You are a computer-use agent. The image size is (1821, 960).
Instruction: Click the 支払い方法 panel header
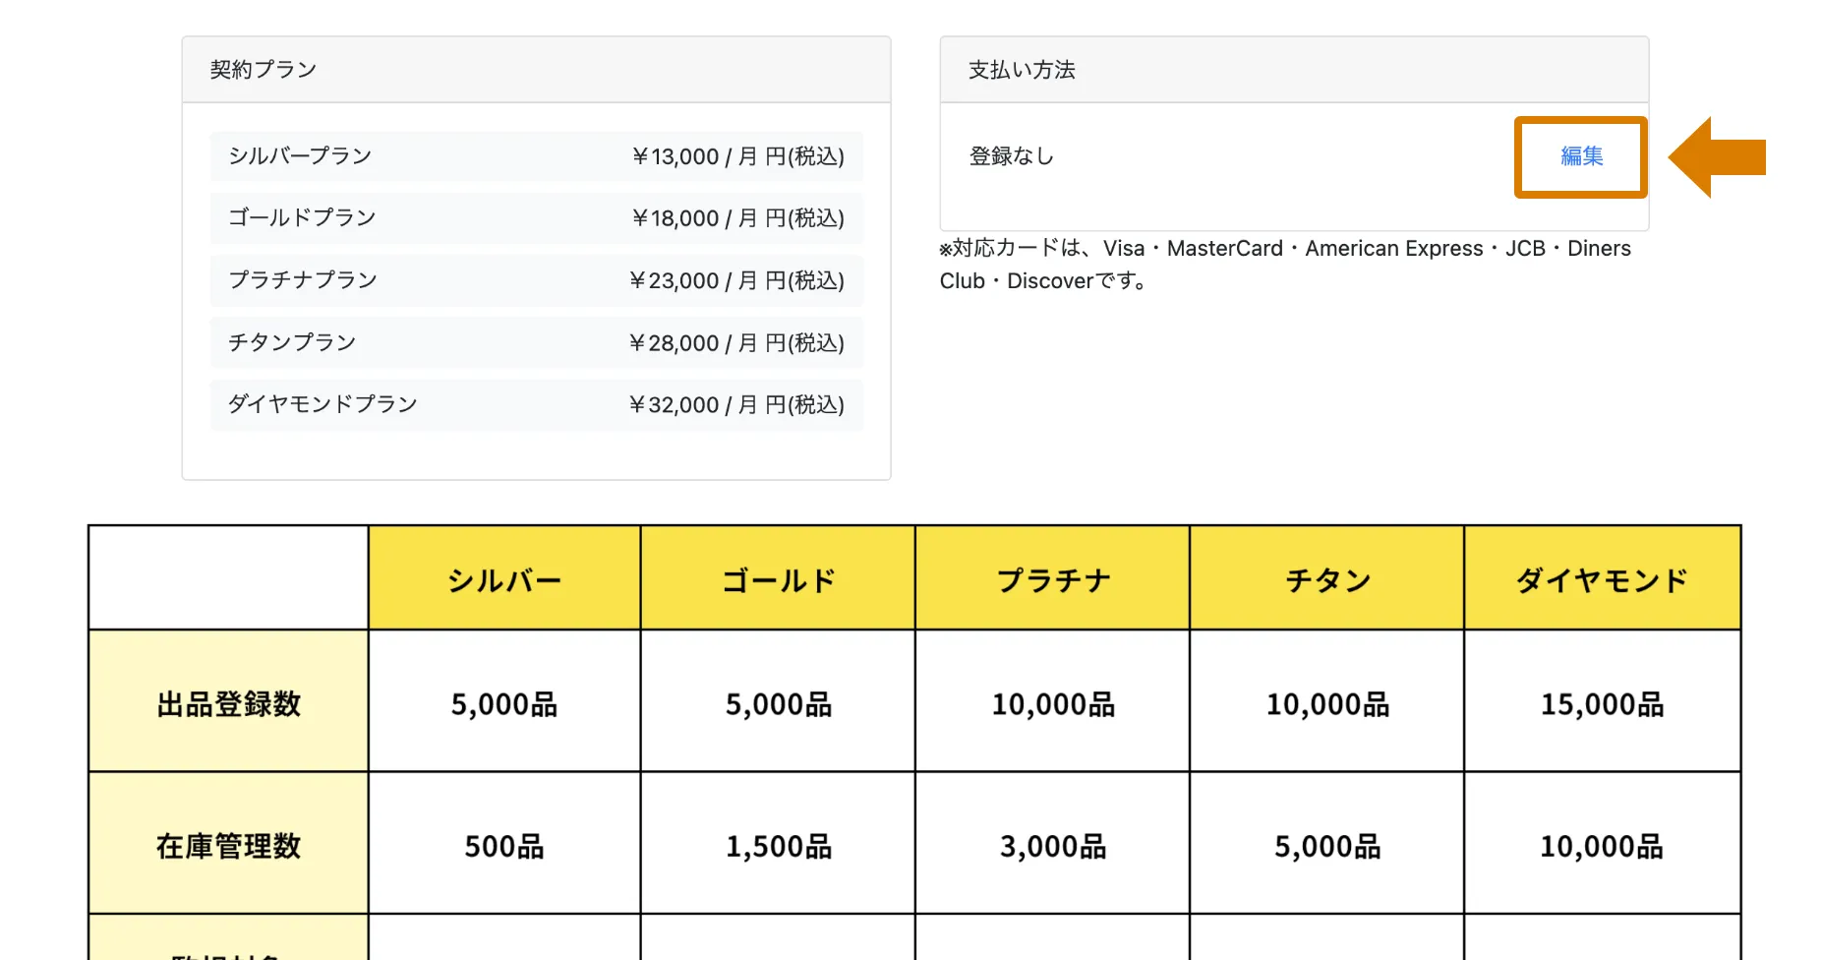[1293, 70]
